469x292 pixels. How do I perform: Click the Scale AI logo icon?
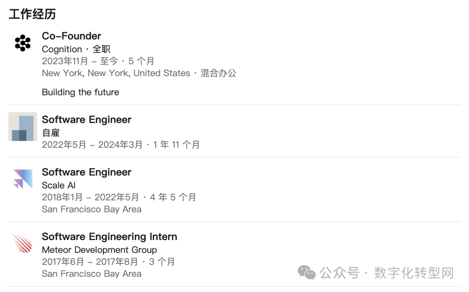(x=23, y=179)
